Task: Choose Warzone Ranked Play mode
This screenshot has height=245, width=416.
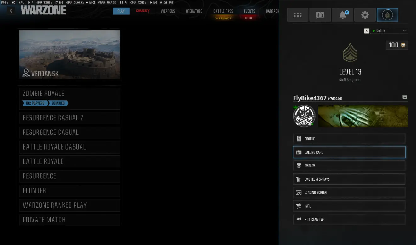Action: 69,205
